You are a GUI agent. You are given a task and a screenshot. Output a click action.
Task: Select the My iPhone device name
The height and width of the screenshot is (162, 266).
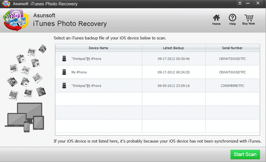[79, 72]
